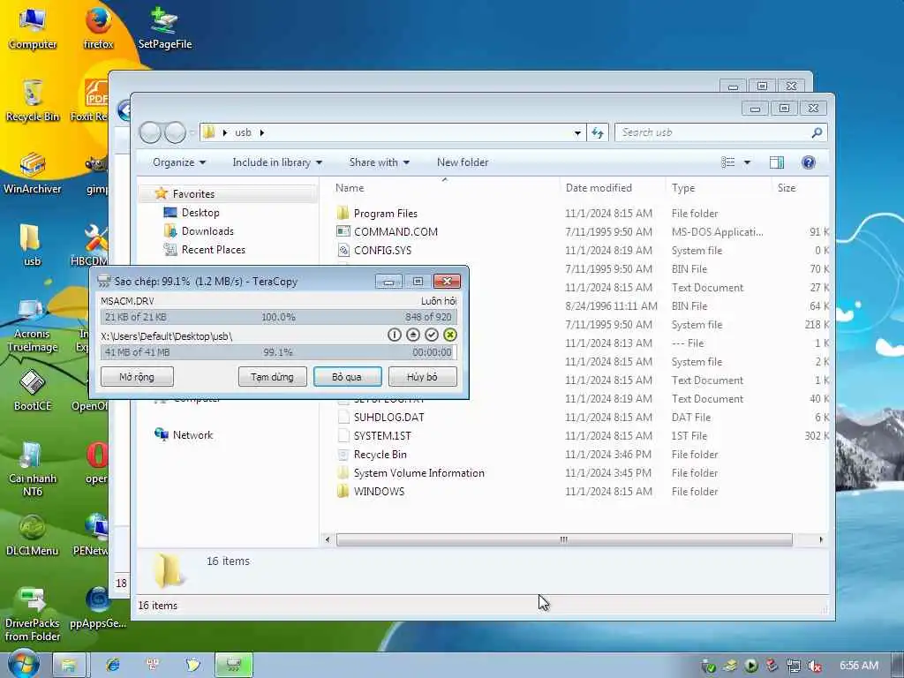Click the Search usb input field
Image resolution: width=904 pixels, height=678 pixels.
click(712, 132)
